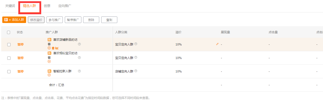Check the box for 喜欢店铺新品的访客 row

pos(9,44)
